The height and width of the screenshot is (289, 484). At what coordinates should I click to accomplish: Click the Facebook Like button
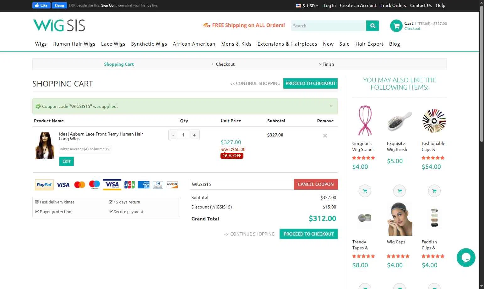[x=41, y=5]
